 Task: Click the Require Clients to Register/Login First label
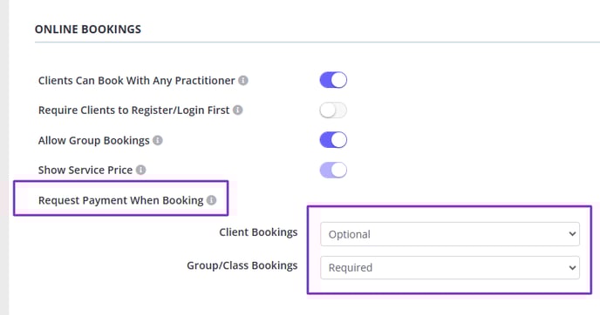pos(134,110)
